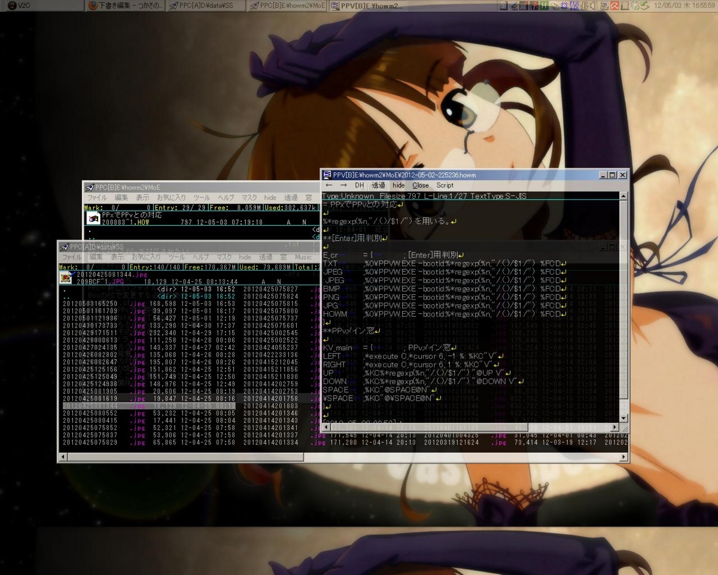Minimize the PPV window
This screenshot has width=718, height=575.
603,175
